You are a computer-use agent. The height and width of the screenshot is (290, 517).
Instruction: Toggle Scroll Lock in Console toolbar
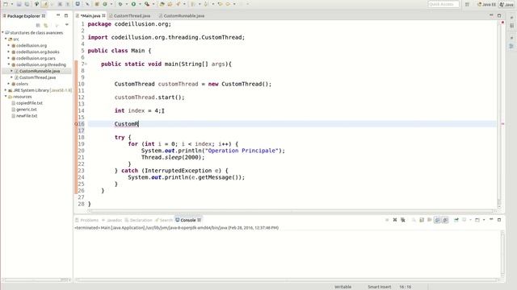(422, 220)
